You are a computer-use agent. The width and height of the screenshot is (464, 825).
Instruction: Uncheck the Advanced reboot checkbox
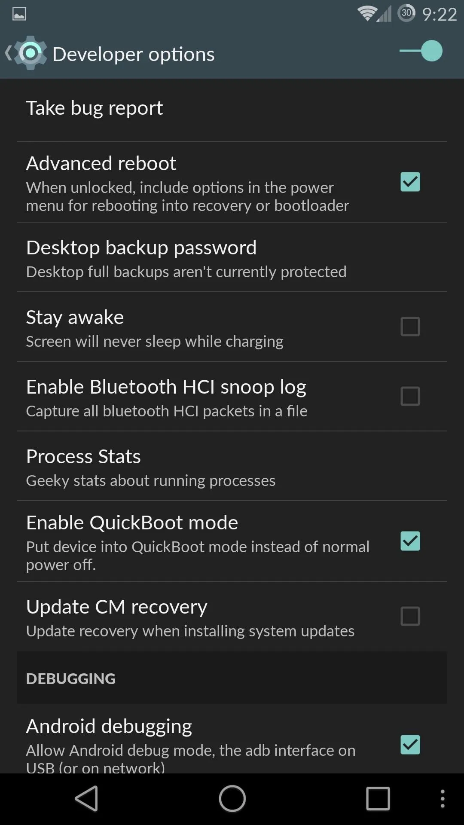click(x=410, y=182)
